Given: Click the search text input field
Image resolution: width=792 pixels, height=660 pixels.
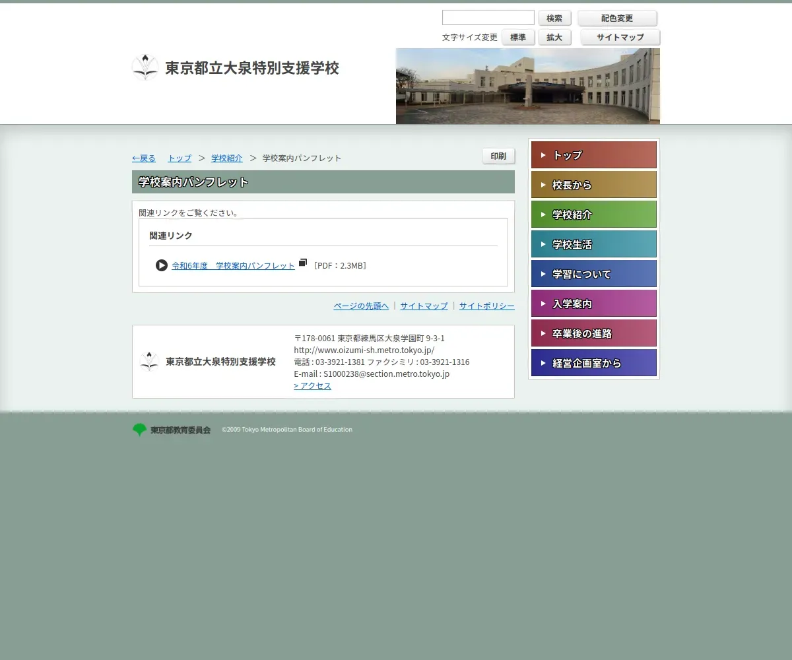Looking at the screenshot, I should [x=488, y=18].
